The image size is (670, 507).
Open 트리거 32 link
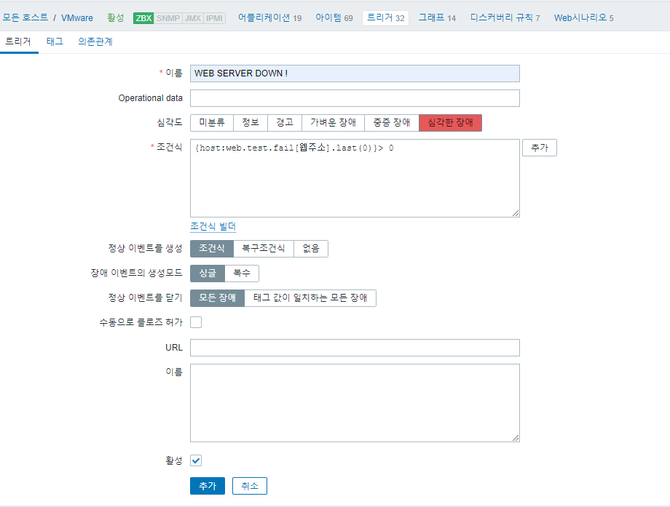click(x=385, y=18)
